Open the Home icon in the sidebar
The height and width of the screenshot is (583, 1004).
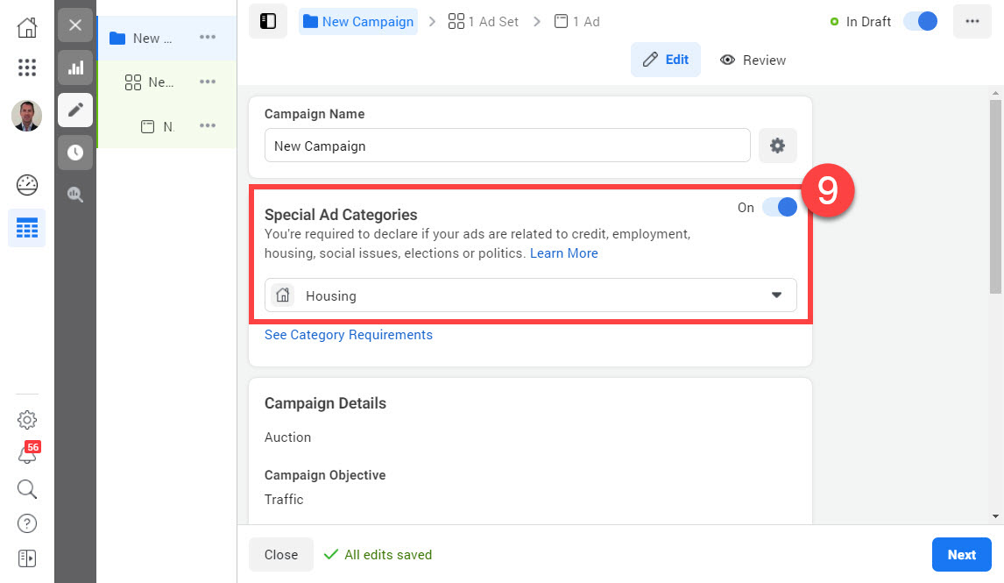26,27
